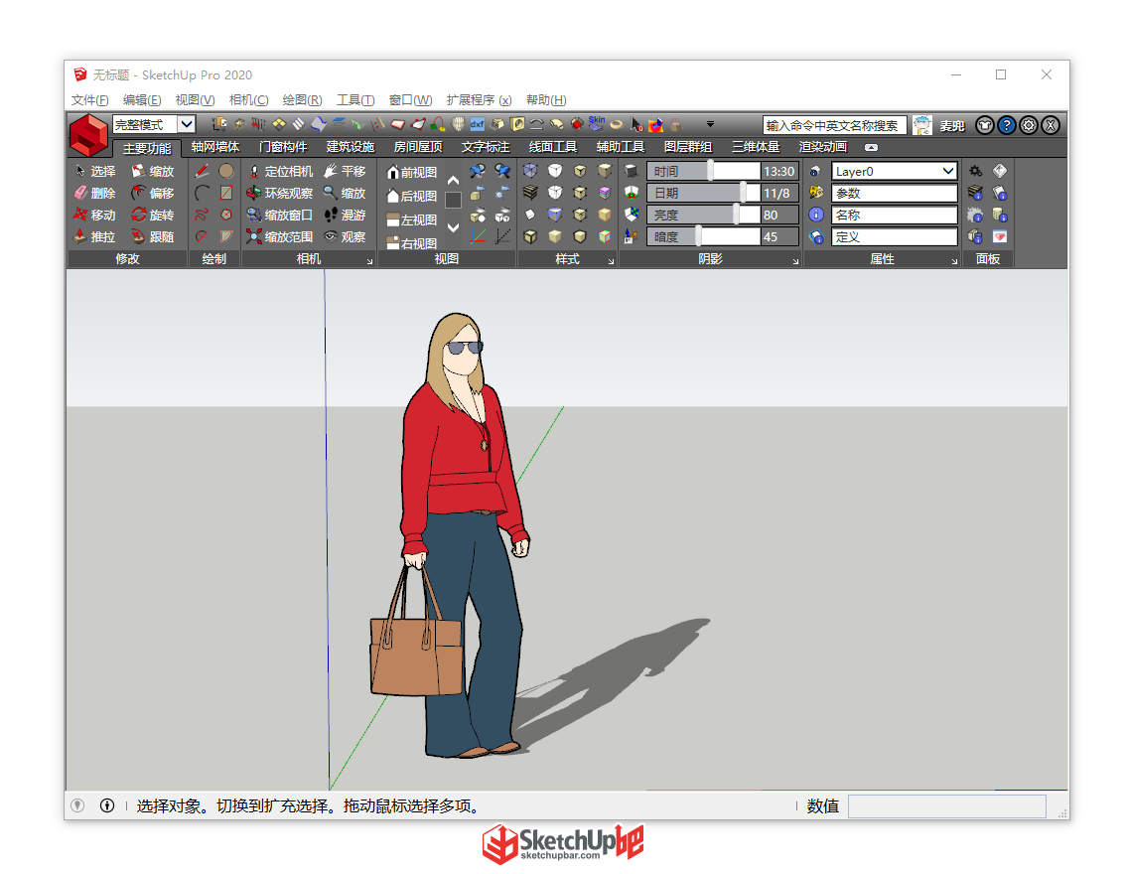Expand the 属性 group launcher arrow
Screen dimensions: 1127x874
point(954,261)
